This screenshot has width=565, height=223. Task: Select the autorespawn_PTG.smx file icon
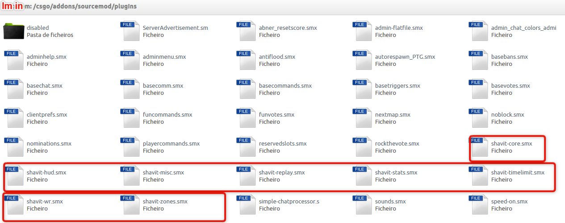coord(362,60)
